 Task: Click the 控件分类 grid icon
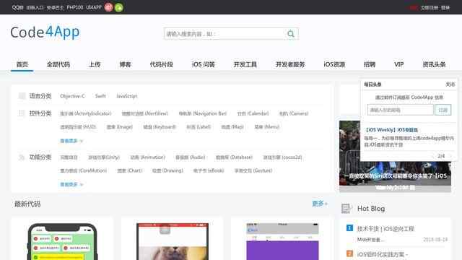22,113
